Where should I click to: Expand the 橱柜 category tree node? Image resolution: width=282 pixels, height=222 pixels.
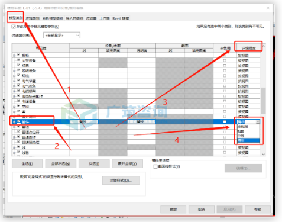[14, 56]
